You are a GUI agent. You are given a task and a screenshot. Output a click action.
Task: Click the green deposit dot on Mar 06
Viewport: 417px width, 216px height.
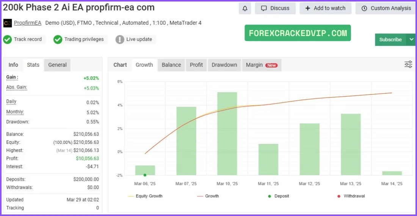click(x=145, y=175)
